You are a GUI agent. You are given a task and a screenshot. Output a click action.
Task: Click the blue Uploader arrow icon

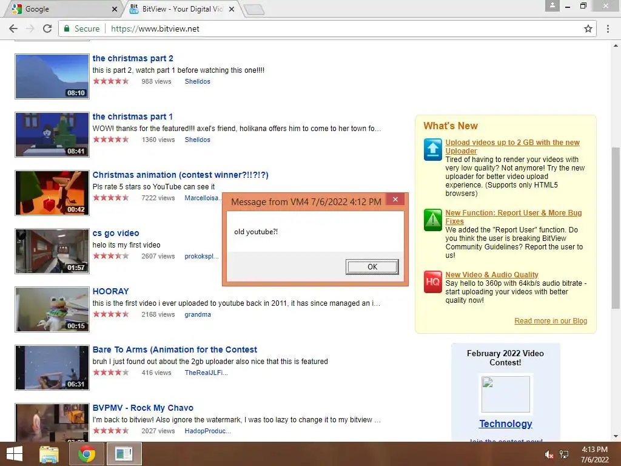tap(432, 149)
